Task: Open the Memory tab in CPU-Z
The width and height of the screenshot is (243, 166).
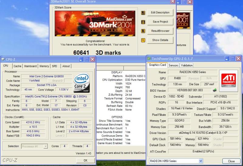Action: (x=44, y=66)
